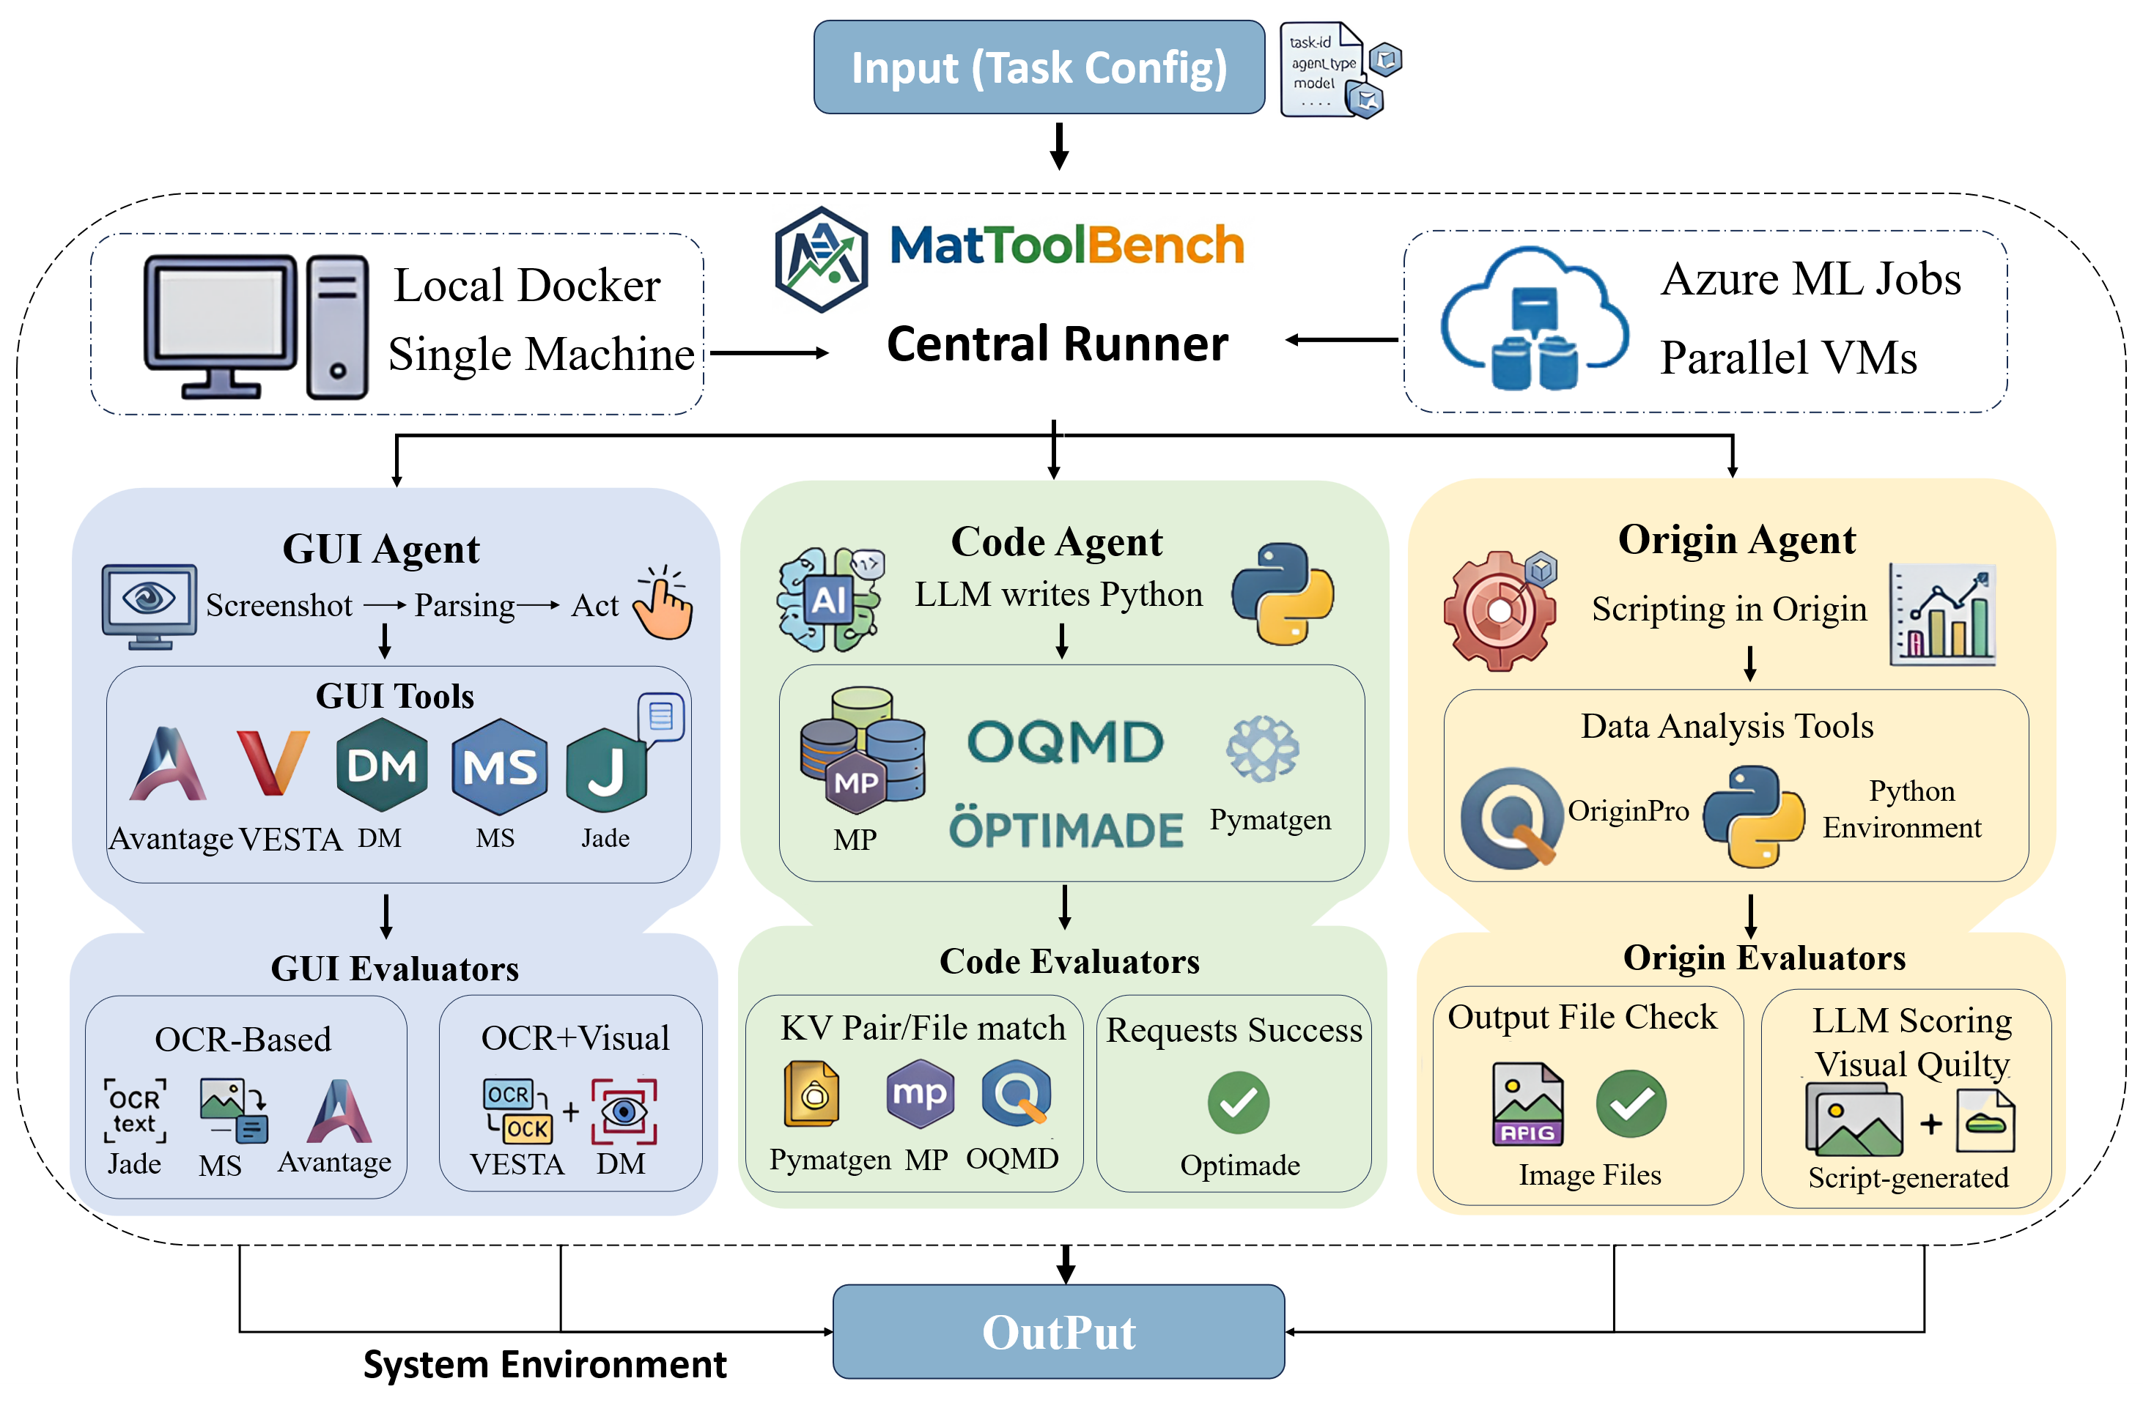Click the Data Analysis Tools heading
This screenshot has height=1414, width=2143.
[1726, 726]
